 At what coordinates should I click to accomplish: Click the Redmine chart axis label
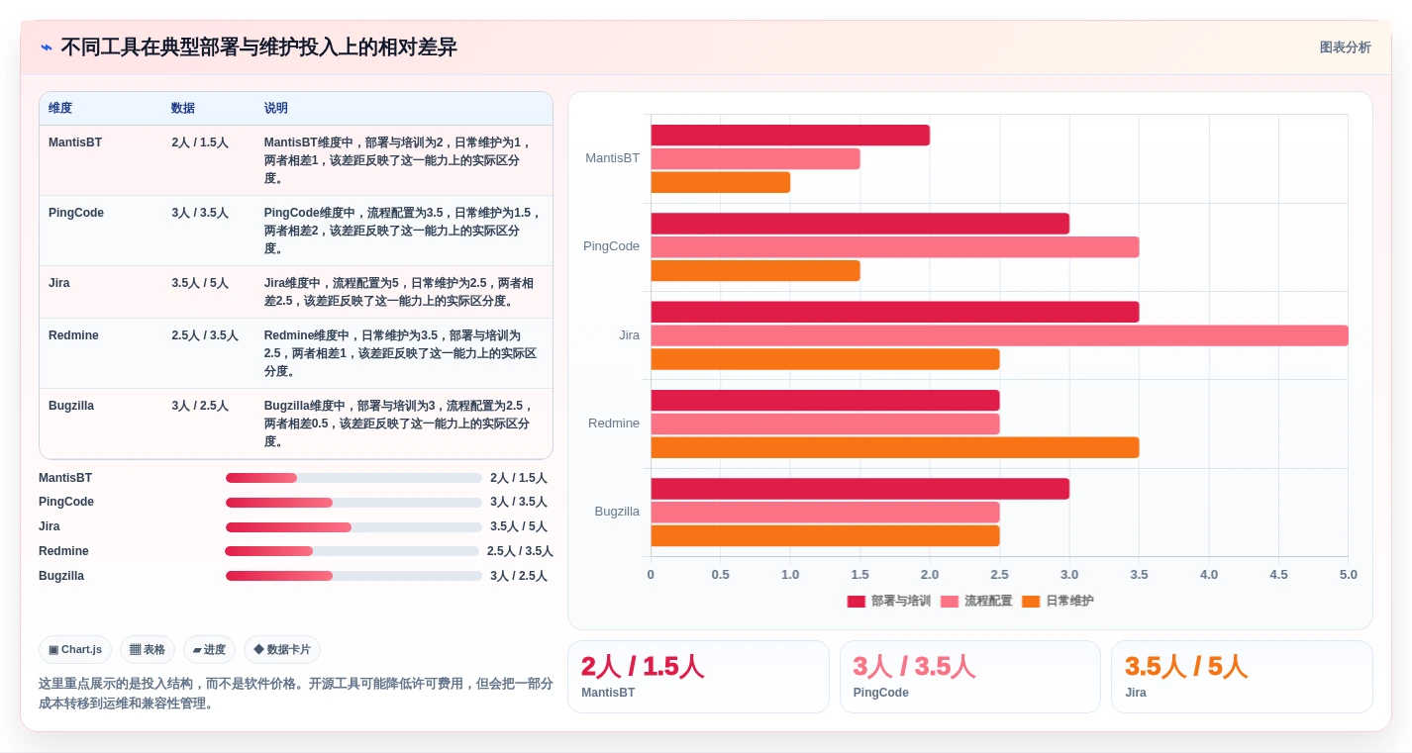[x=614, y=424]
